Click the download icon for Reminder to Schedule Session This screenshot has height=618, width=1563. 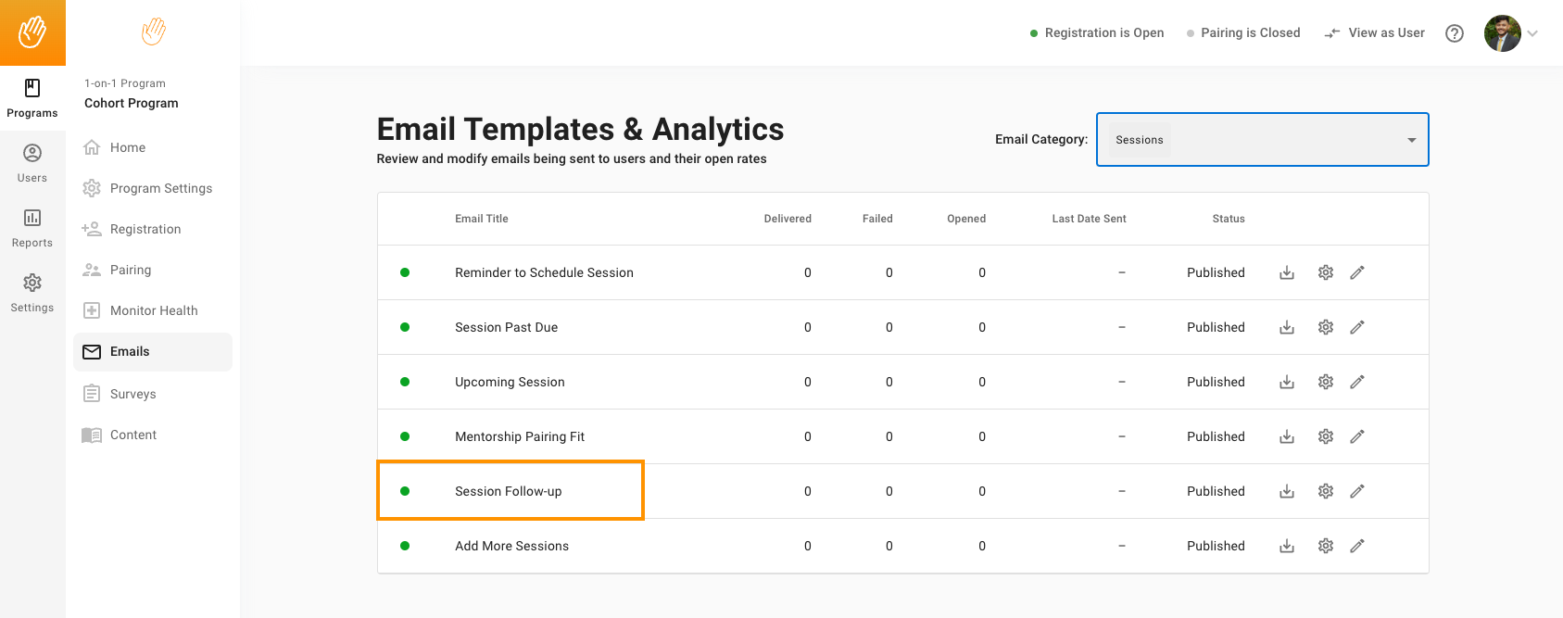tap(1287, 272)
